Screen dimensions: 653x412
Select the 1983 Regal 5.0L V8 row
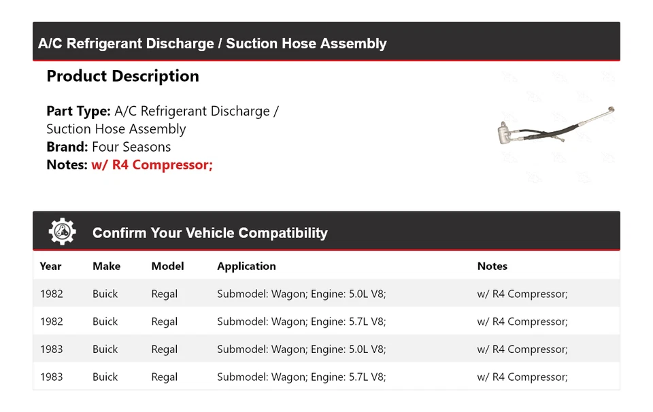[x=301, y=349]
